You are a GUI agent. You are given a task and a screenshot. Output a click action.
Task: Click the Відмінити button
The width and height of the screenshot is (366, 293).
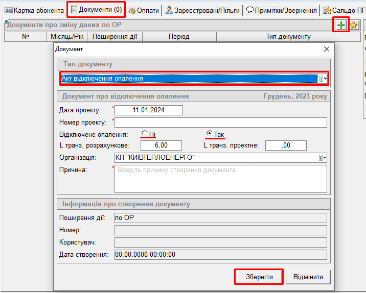point(308,277)
